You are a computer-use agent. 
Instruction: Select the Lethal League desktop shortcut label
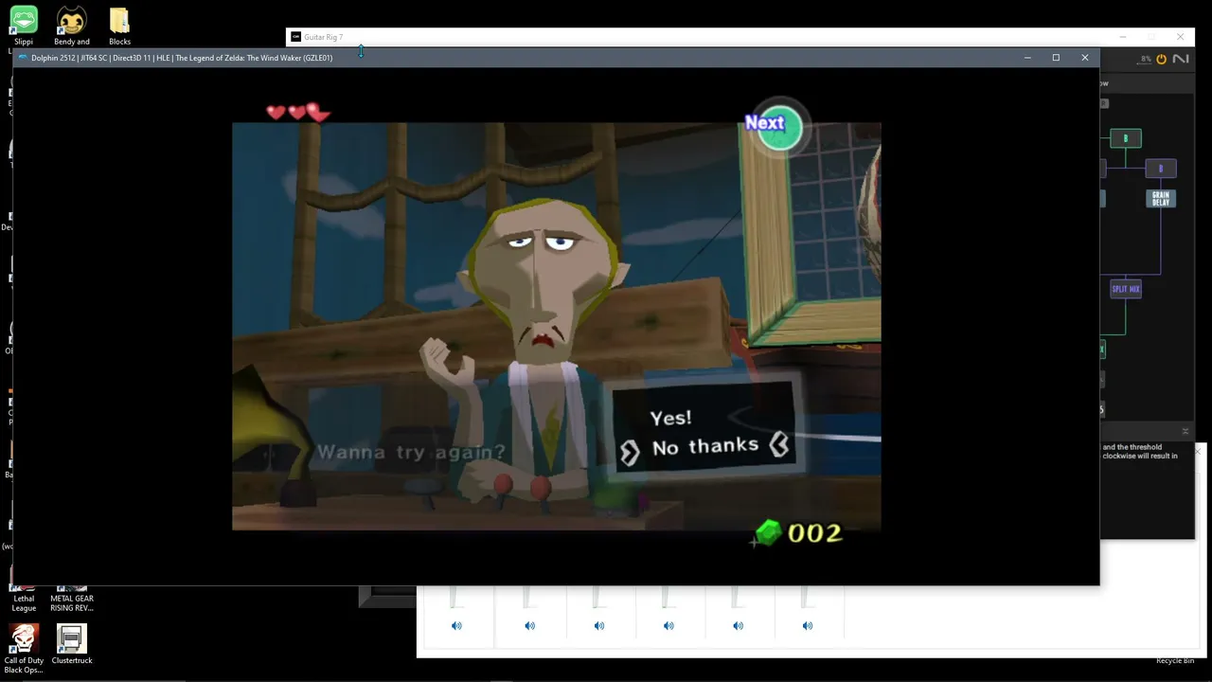pyautogui.click(x=24, y=603)
